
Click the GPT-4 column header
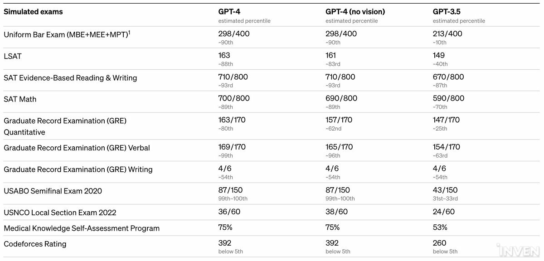[230, 12]
